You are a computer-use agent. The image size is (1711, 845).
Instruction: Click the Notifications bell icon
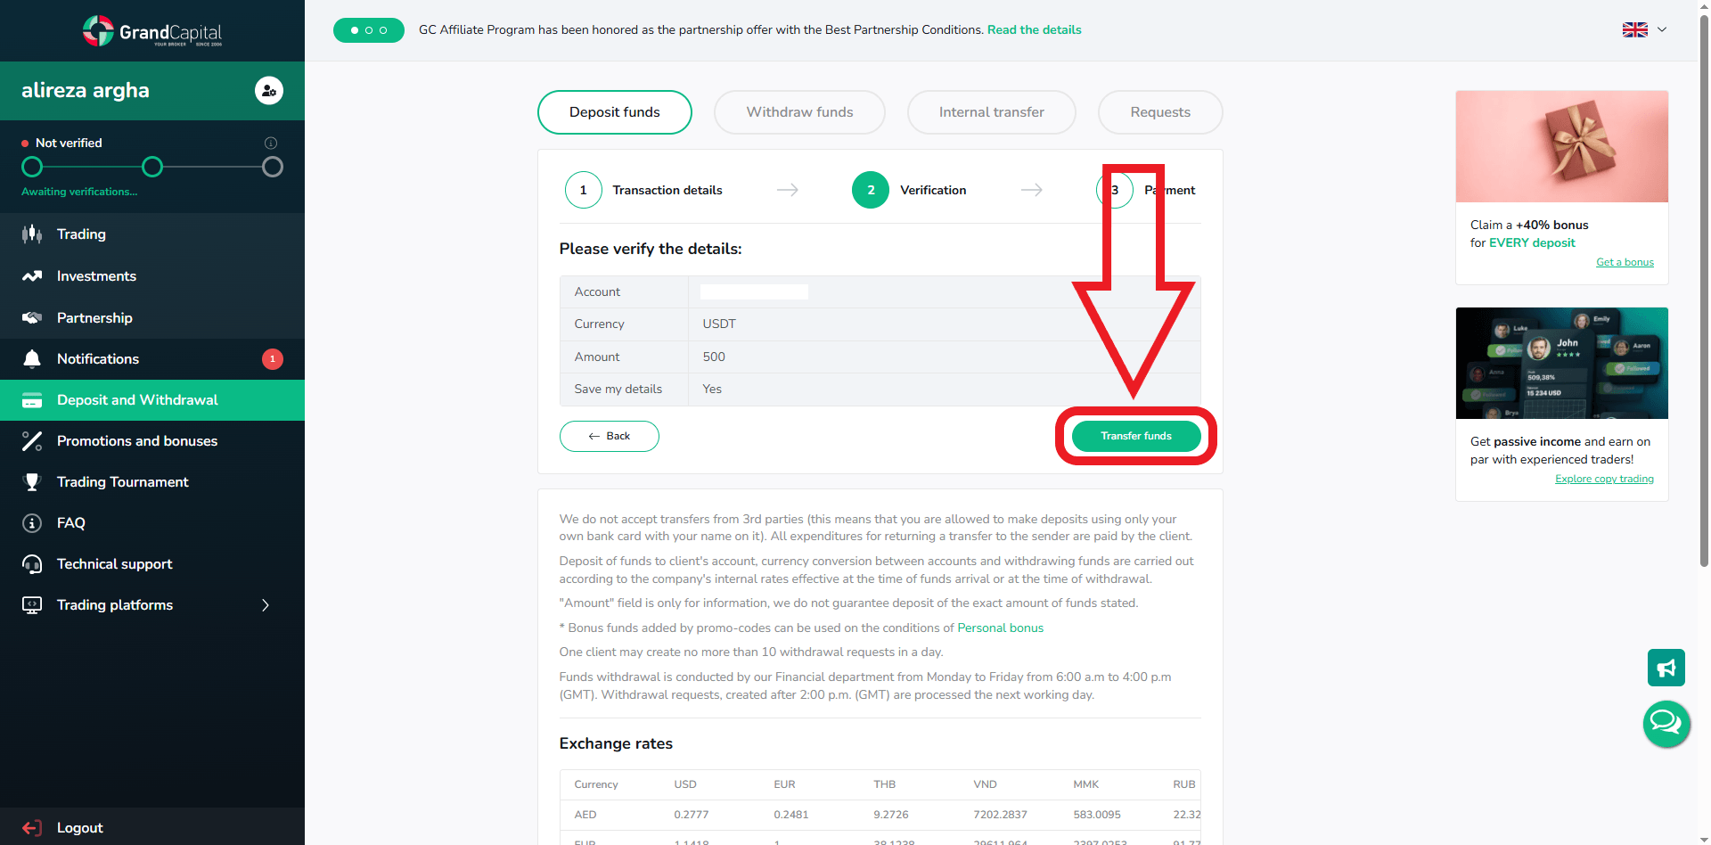32,358
